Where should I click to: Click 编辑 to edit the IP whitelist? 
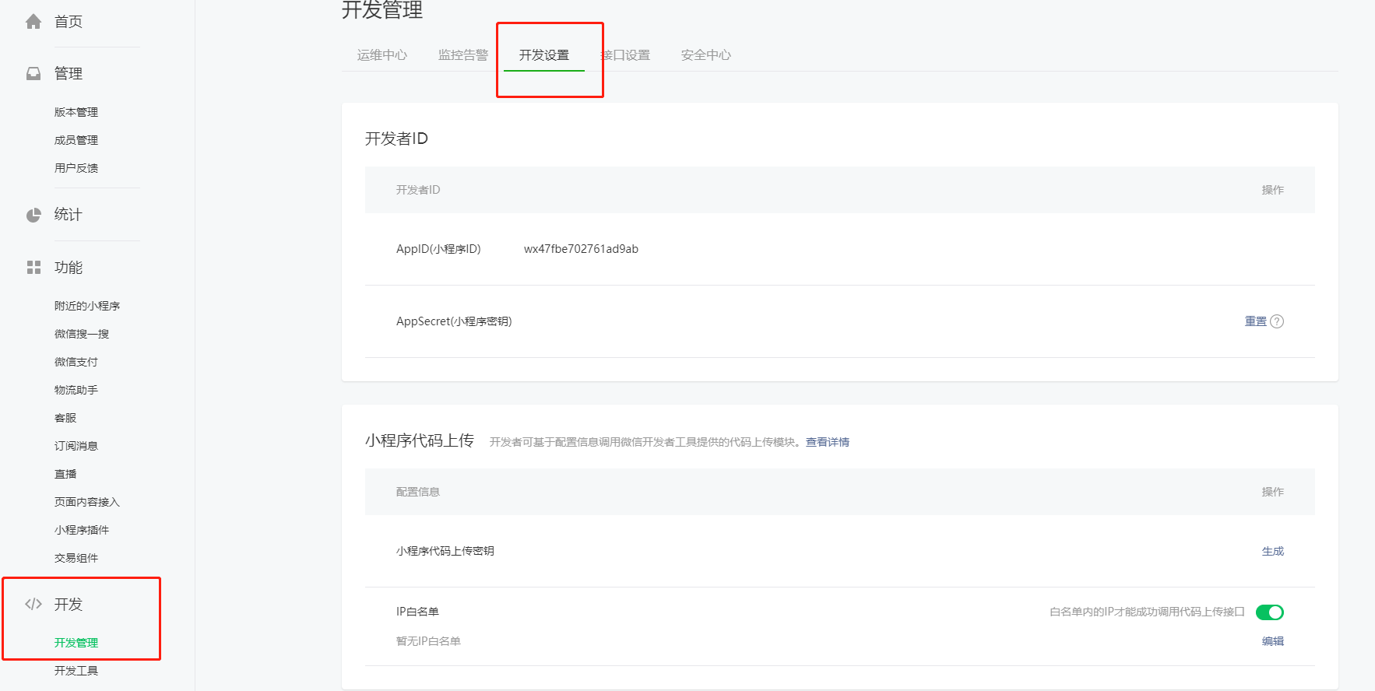1272,641
